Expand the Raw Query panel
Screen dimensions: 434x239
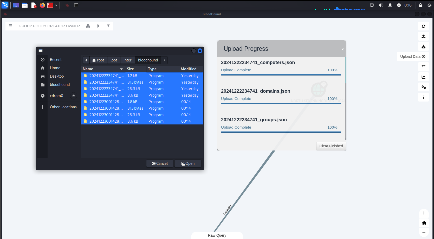coord(217,235)
